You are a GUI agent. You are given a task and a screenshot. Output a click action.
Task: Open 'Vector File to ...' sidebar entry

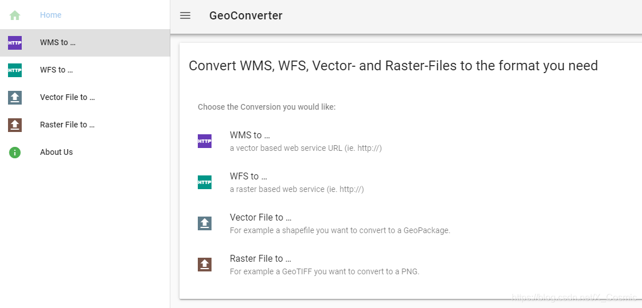(85, 97)
